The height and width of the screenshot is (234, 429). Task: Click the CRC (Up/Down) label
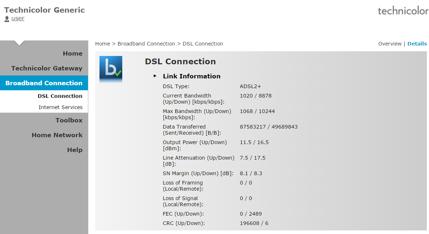184,224
